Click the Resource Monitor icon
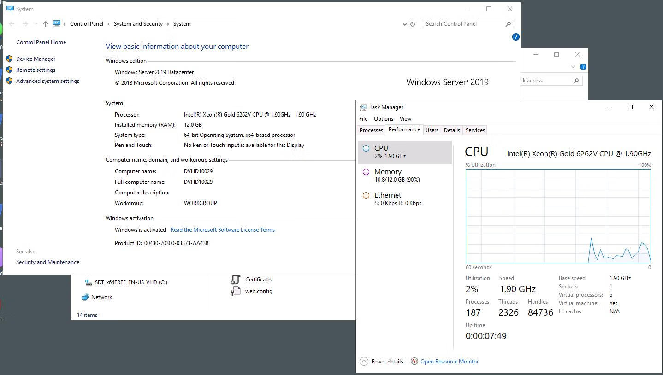 click(x=414, y=362)
